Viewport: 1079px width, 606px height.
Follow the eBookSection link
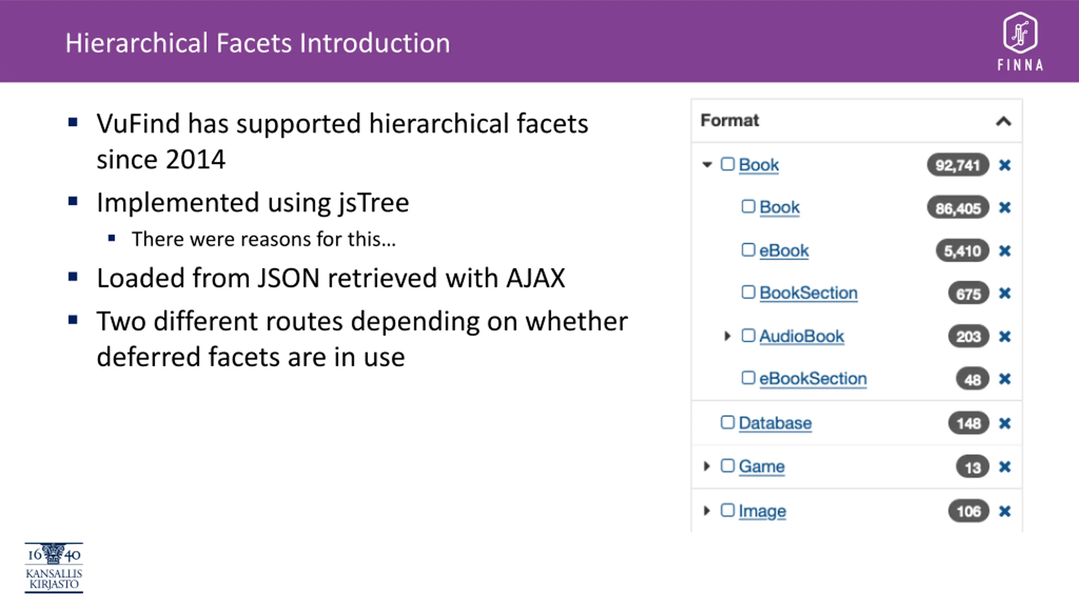coord(813,379)
